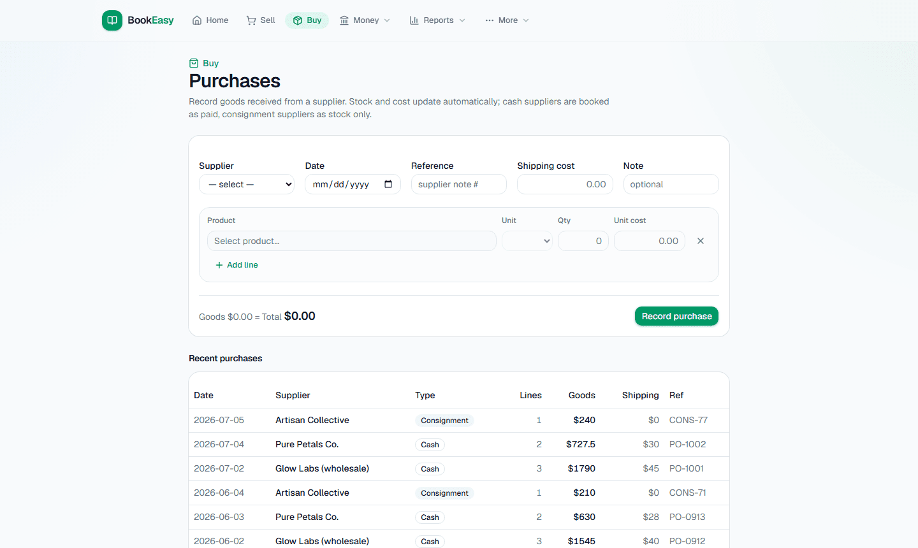
Task: Click the Consignment badge in the 2026-06-04 row
Action: pos(444,493)
